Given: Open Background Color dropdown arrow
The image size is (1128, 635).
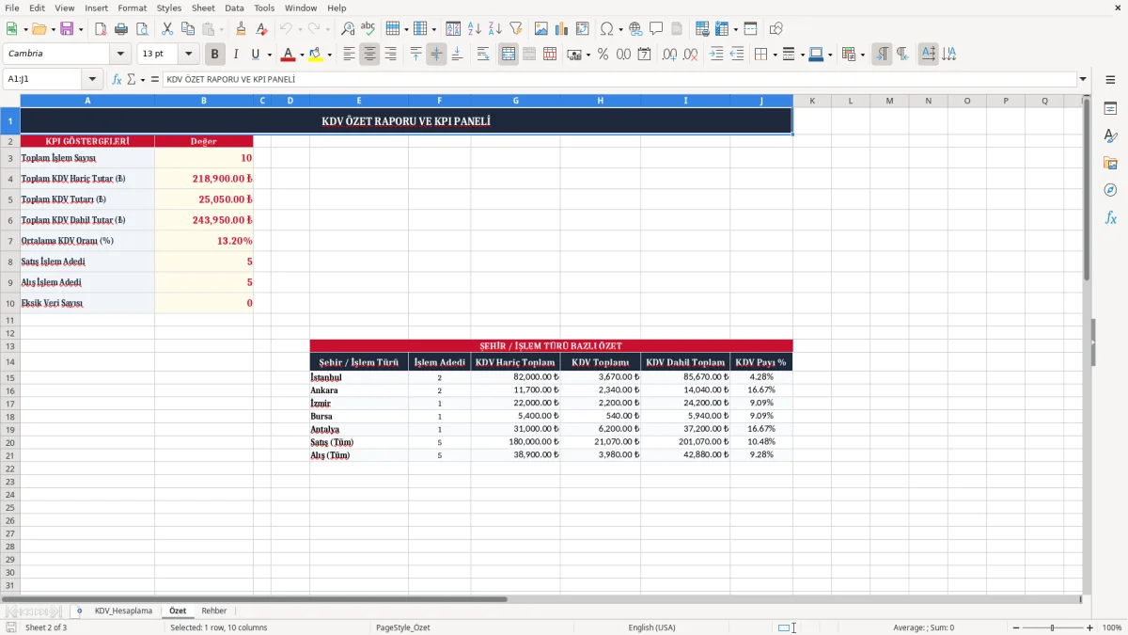Looking at the screenshot, I should [x=329, y=55].
